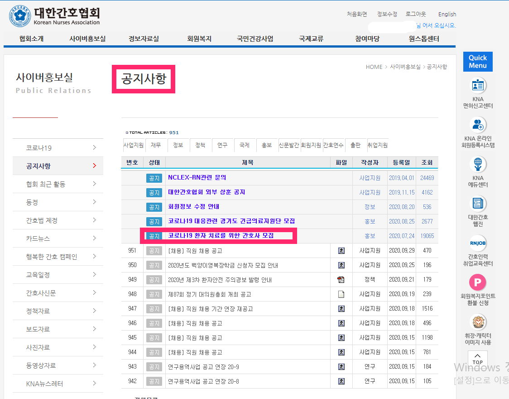Open 보도자료 sidebar item
The width and height of the screenshot is (509, 399).
tap(38, 329)
